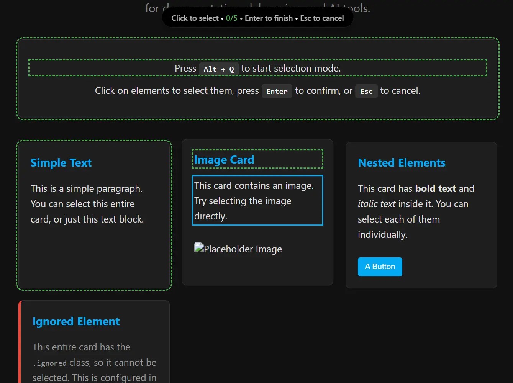This screenshot has width=513, height=383.
Task: Click the bold text inside Nested Elements
Action: click(436, 188)
